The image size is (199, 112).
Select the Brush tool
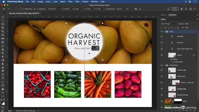tap(2, 46)
